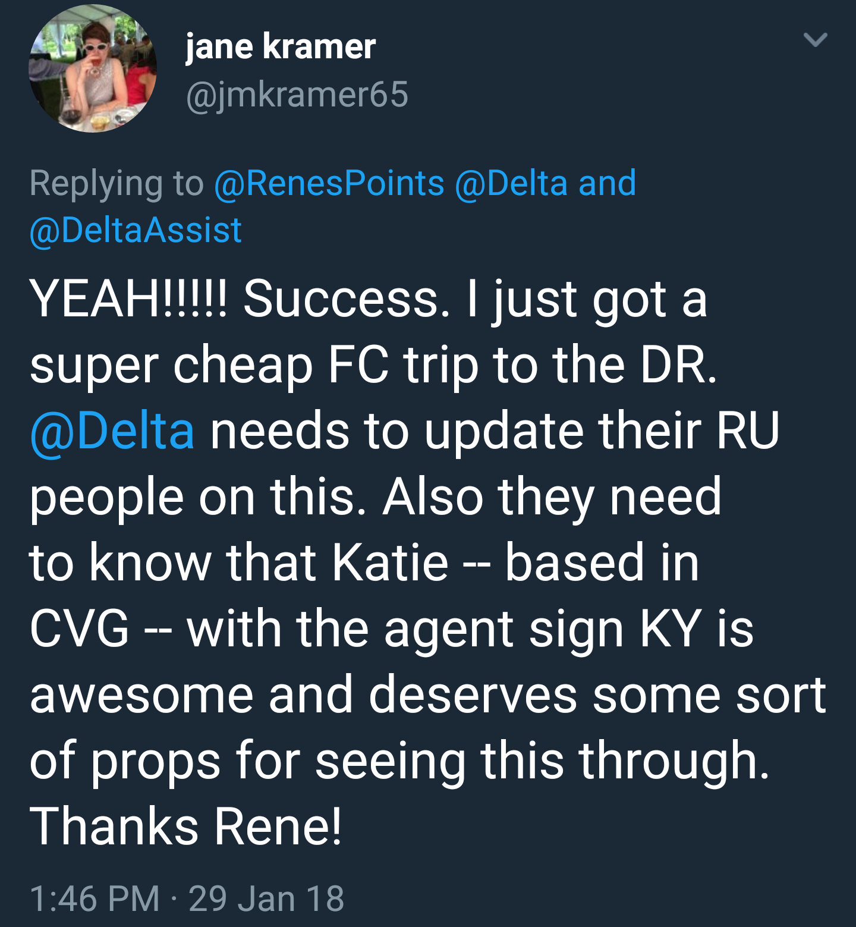Click the word "and" in reply header

click(x=607, y=183)
